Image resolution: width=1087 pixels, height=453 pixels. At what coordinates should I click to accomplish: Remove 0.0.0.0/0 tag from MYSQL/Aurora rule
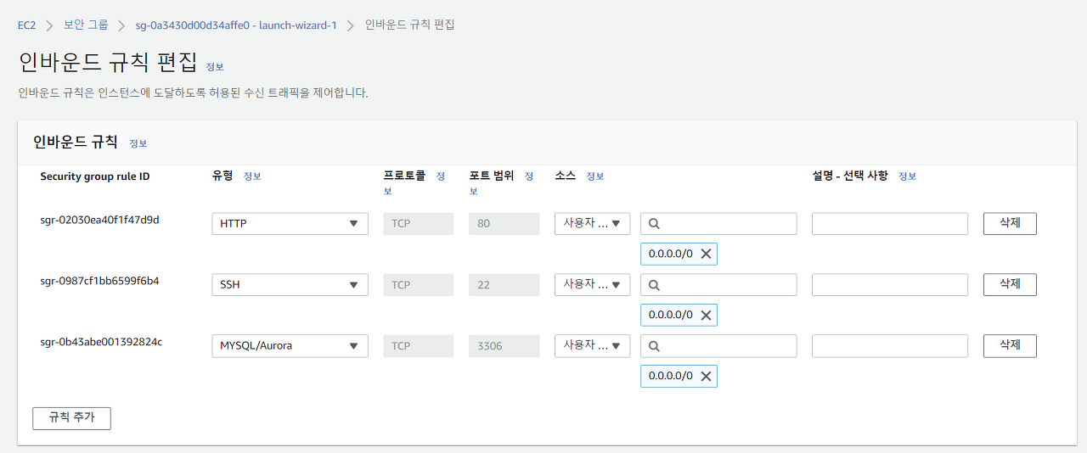[706, 376]
